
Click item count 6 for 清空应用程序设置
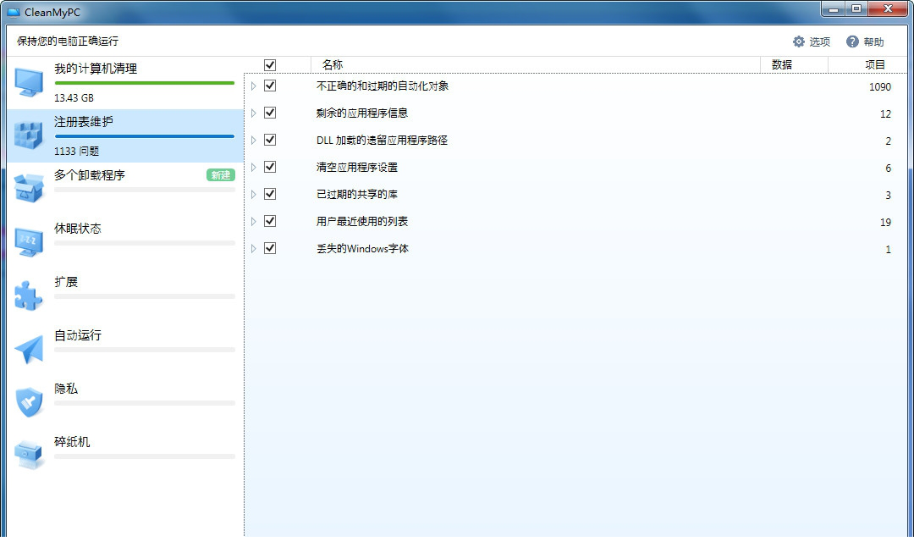click(x=888, y=168)
